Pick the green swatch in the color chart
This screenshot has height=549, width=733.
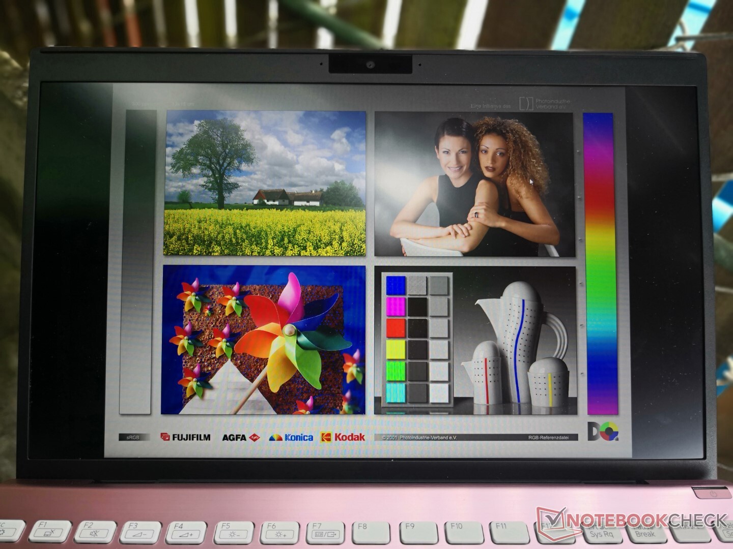click(x=396, y=371)
